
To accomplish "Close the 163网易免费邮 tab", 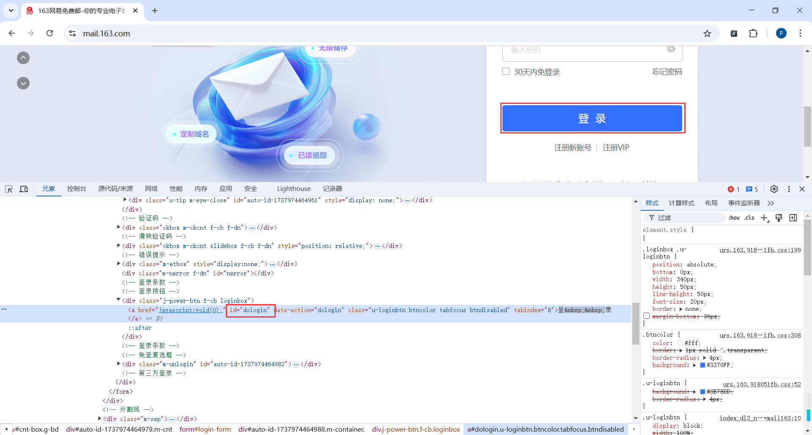I will point(135,11).
